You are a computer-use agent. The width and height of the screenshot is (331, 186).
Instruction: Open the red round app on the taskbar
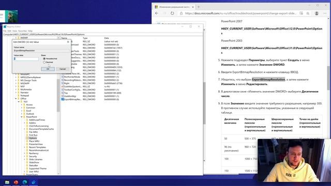coord(16,182)
